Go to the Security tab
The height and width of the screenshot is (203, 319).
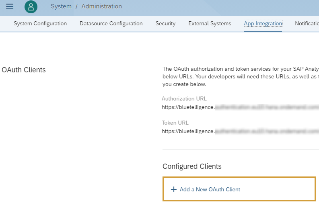[x=165, y=24]
